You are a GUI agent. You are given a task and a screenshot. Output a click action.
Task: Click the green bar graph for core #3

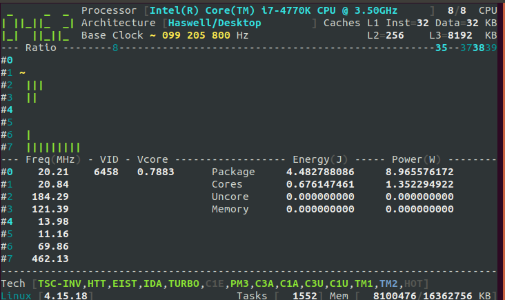[x=31, y=98]
